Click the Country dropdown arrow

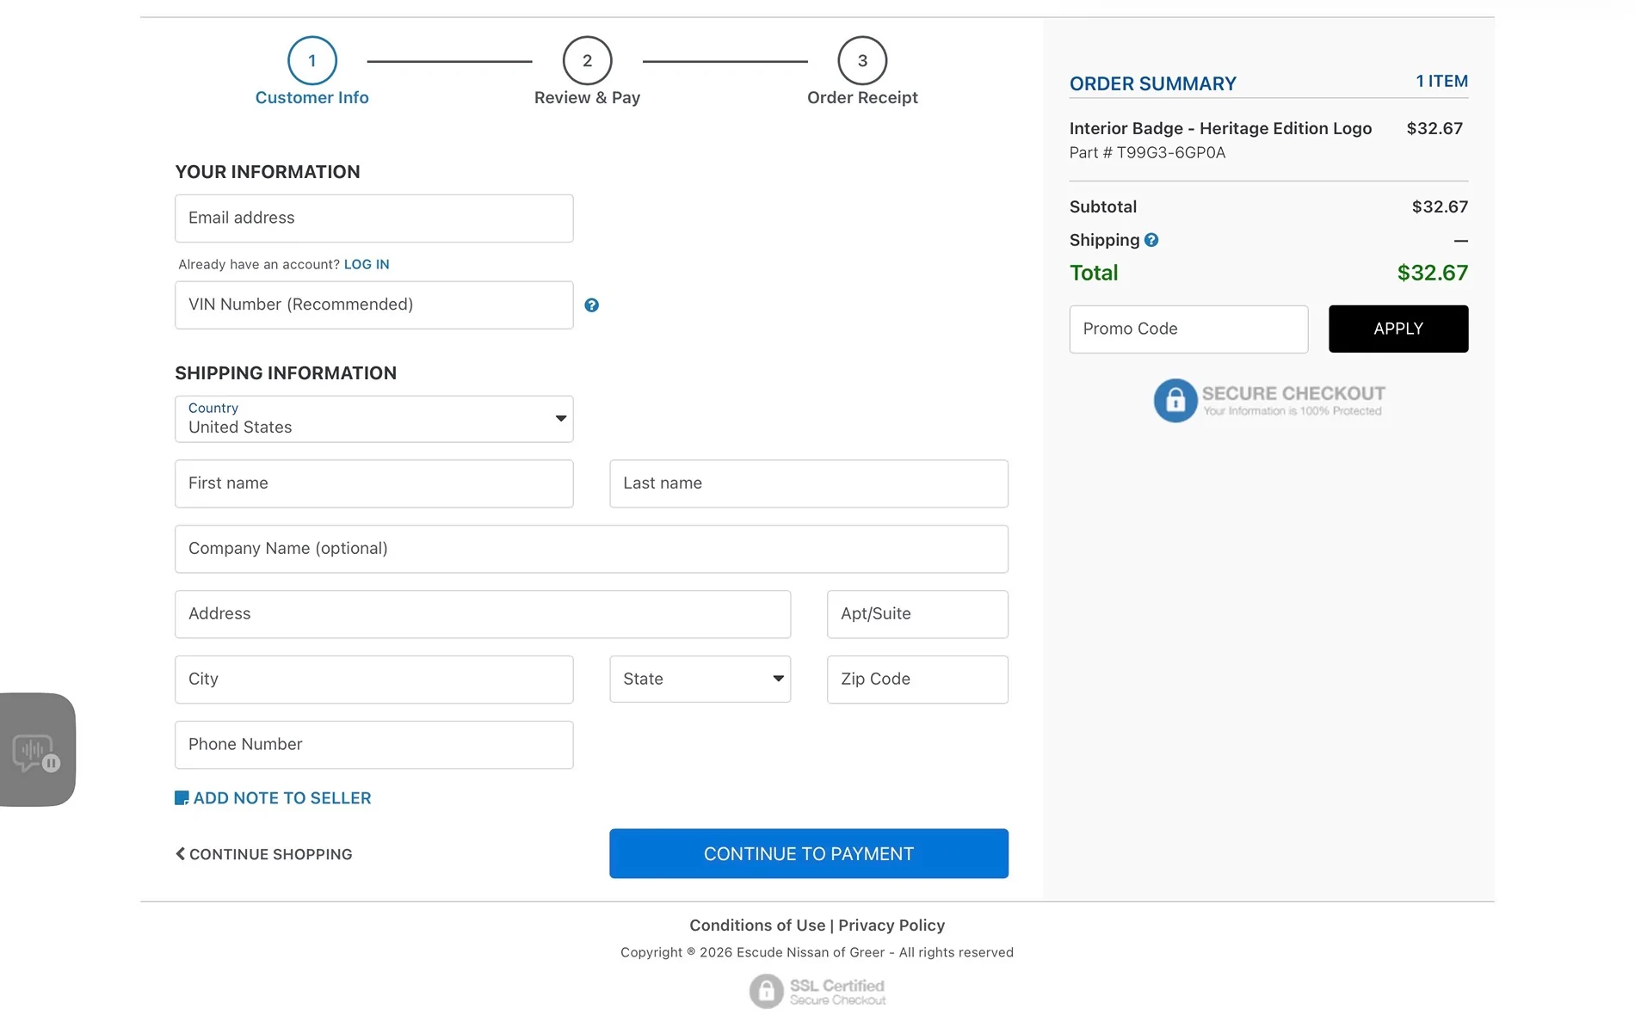(561, 419)
